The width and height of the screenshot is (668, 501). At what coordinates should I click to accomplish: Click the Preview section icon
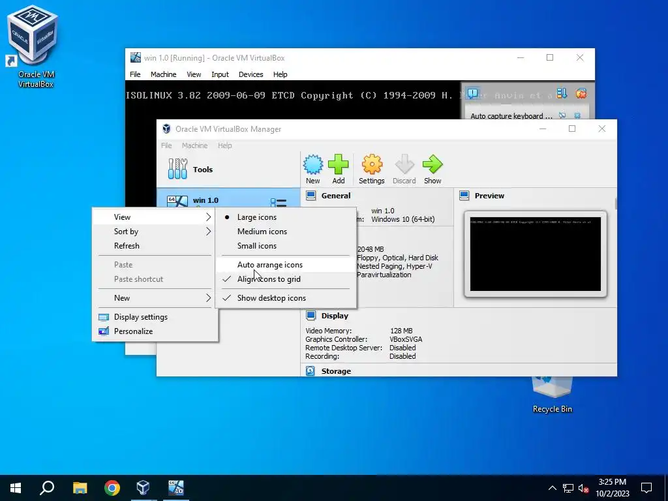click(x=464, y=196)
